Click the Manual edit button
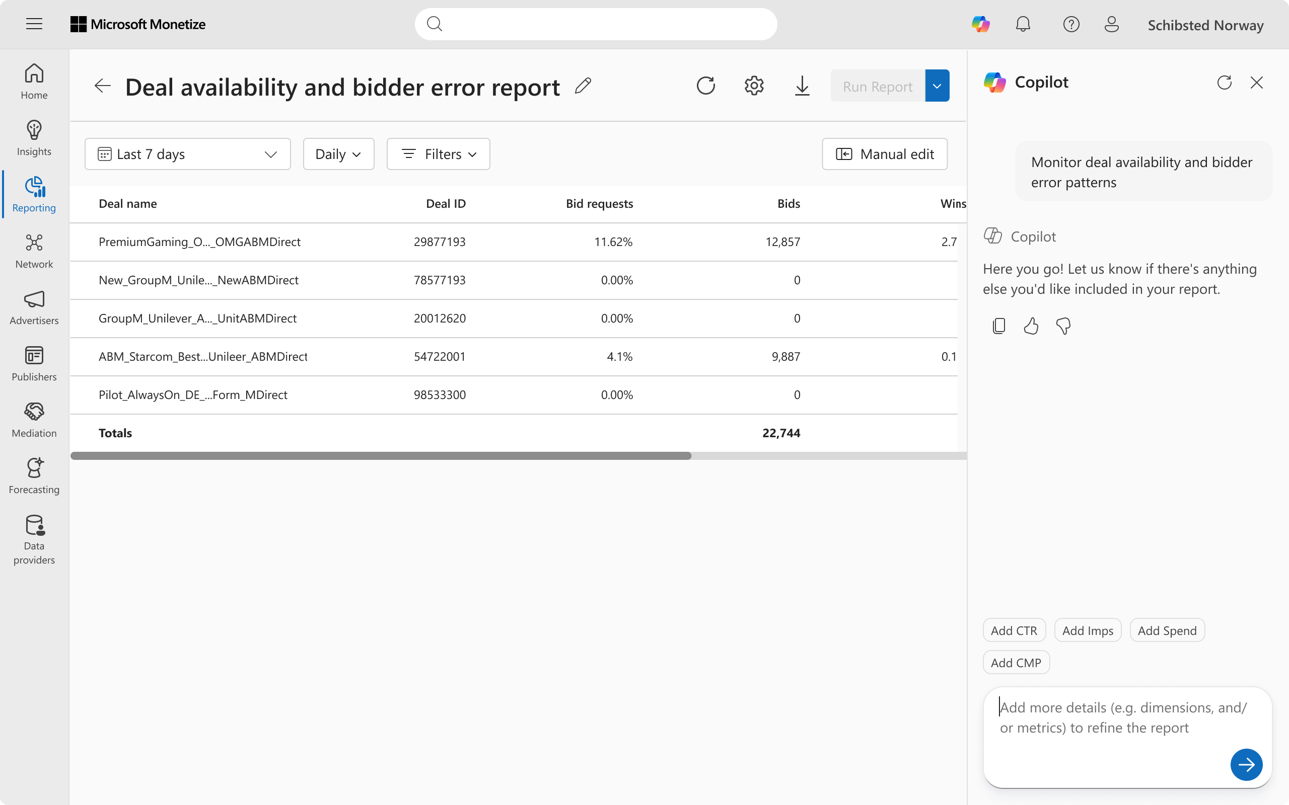This screenshot has height=805, width=1289. pos(884,154)
